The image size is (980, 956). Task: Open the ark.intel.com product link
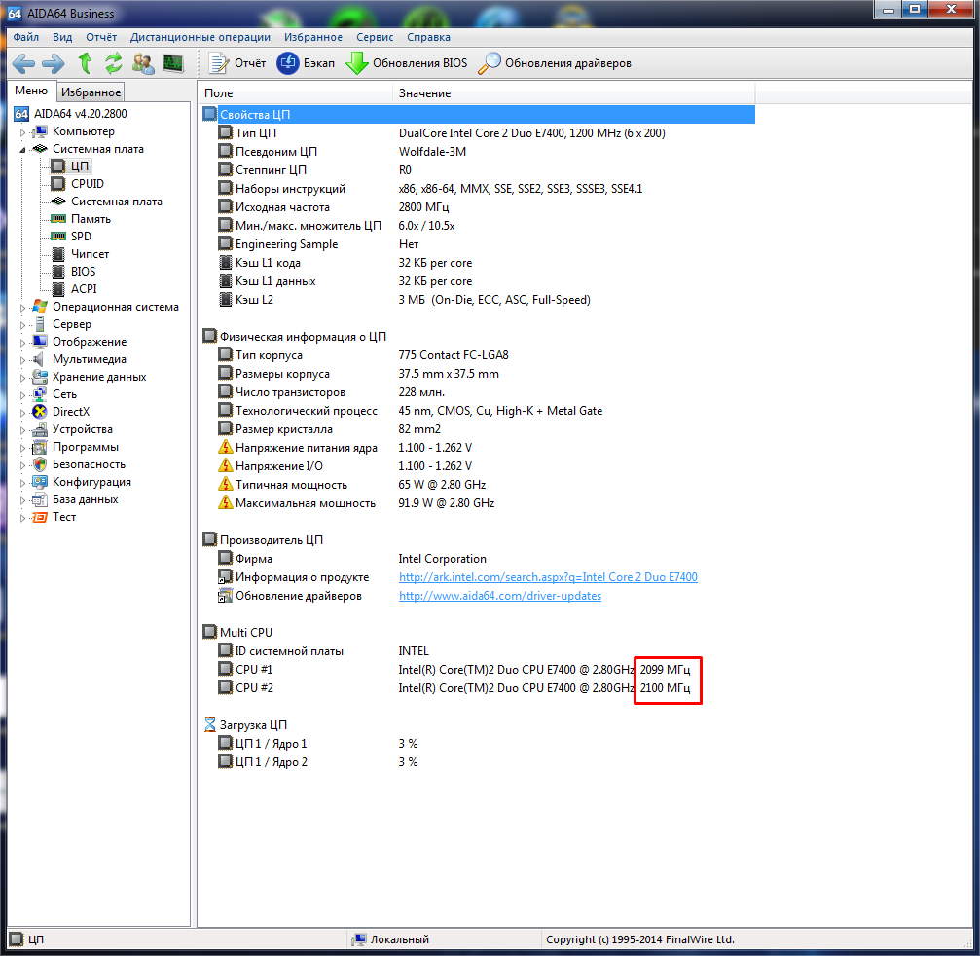[x=548, y=577]
